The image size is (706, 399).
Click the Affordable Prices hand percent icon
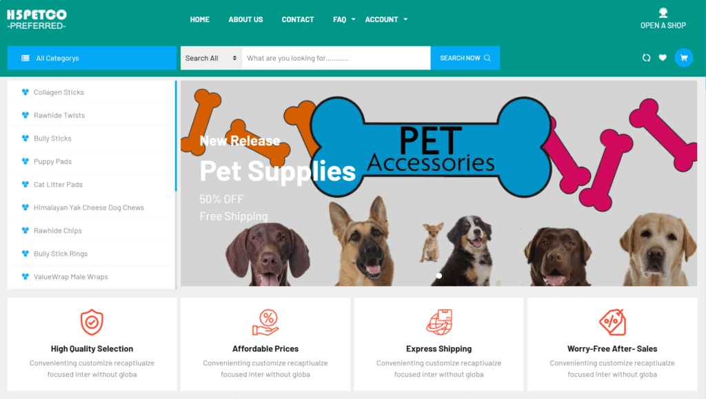[265, 322]
